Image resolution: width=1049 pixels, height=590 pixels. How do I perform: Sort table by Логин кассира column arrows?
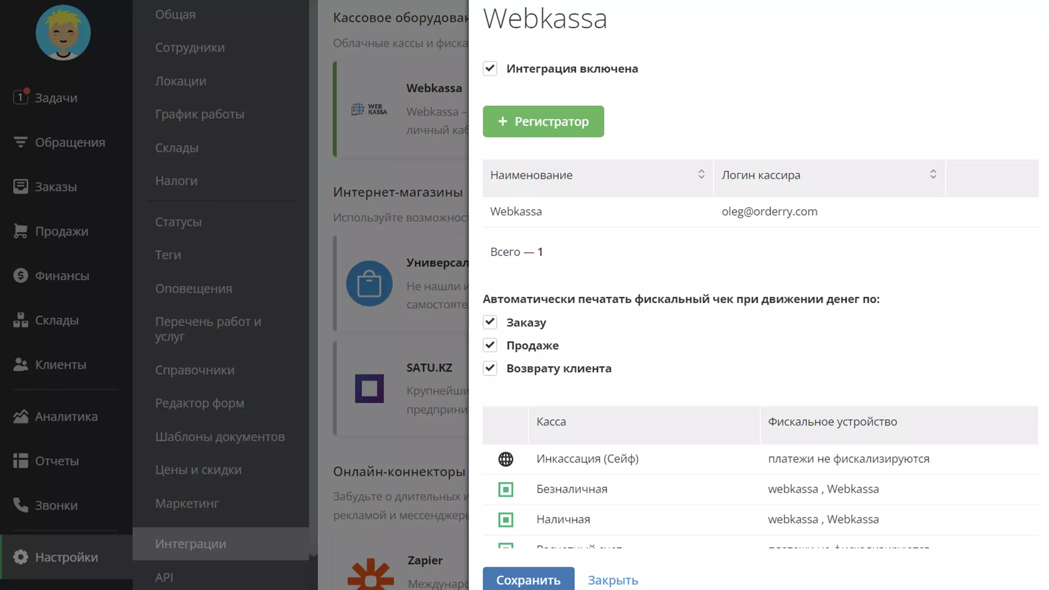(933, 175)
